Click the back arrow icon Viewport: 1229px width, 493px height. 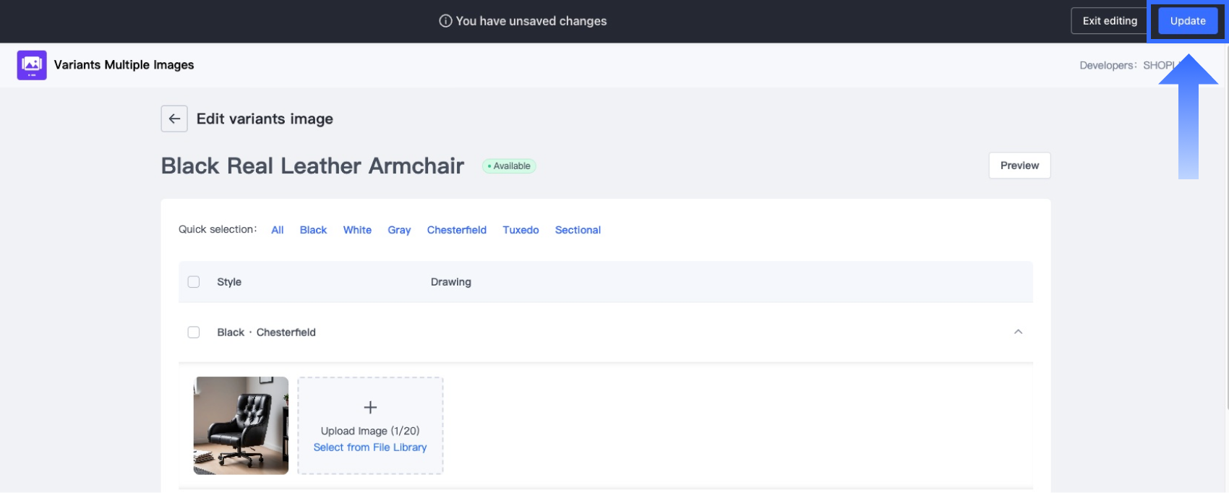coord(174,119)
